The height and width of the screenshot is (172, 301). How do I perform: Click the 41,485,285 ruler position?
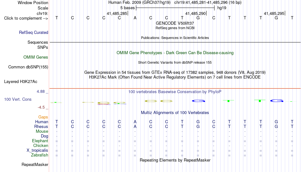pos(117,13)
